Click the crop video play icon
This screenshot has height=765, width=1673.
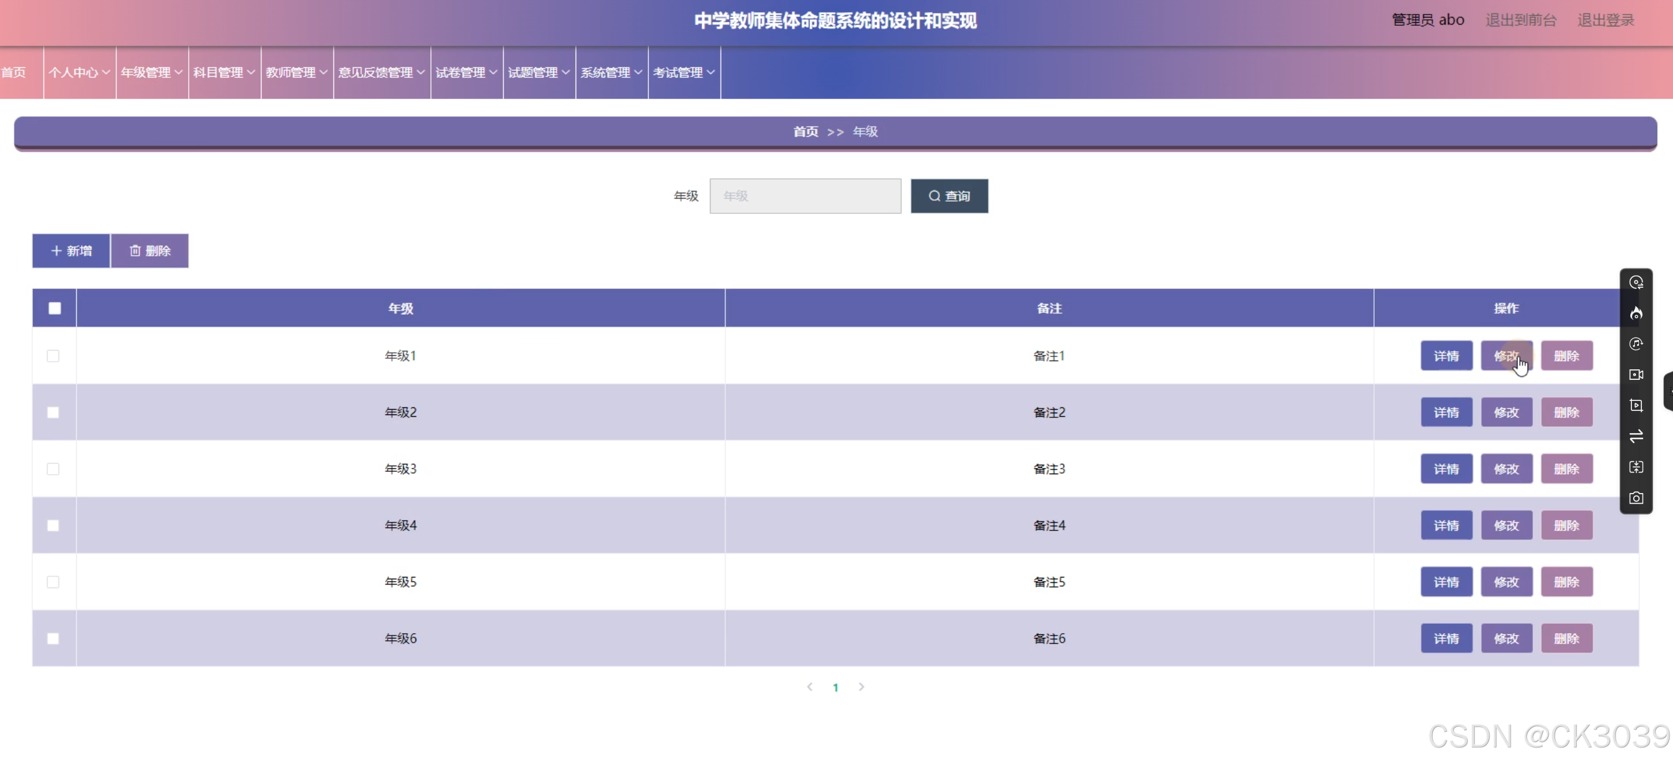1635,405
